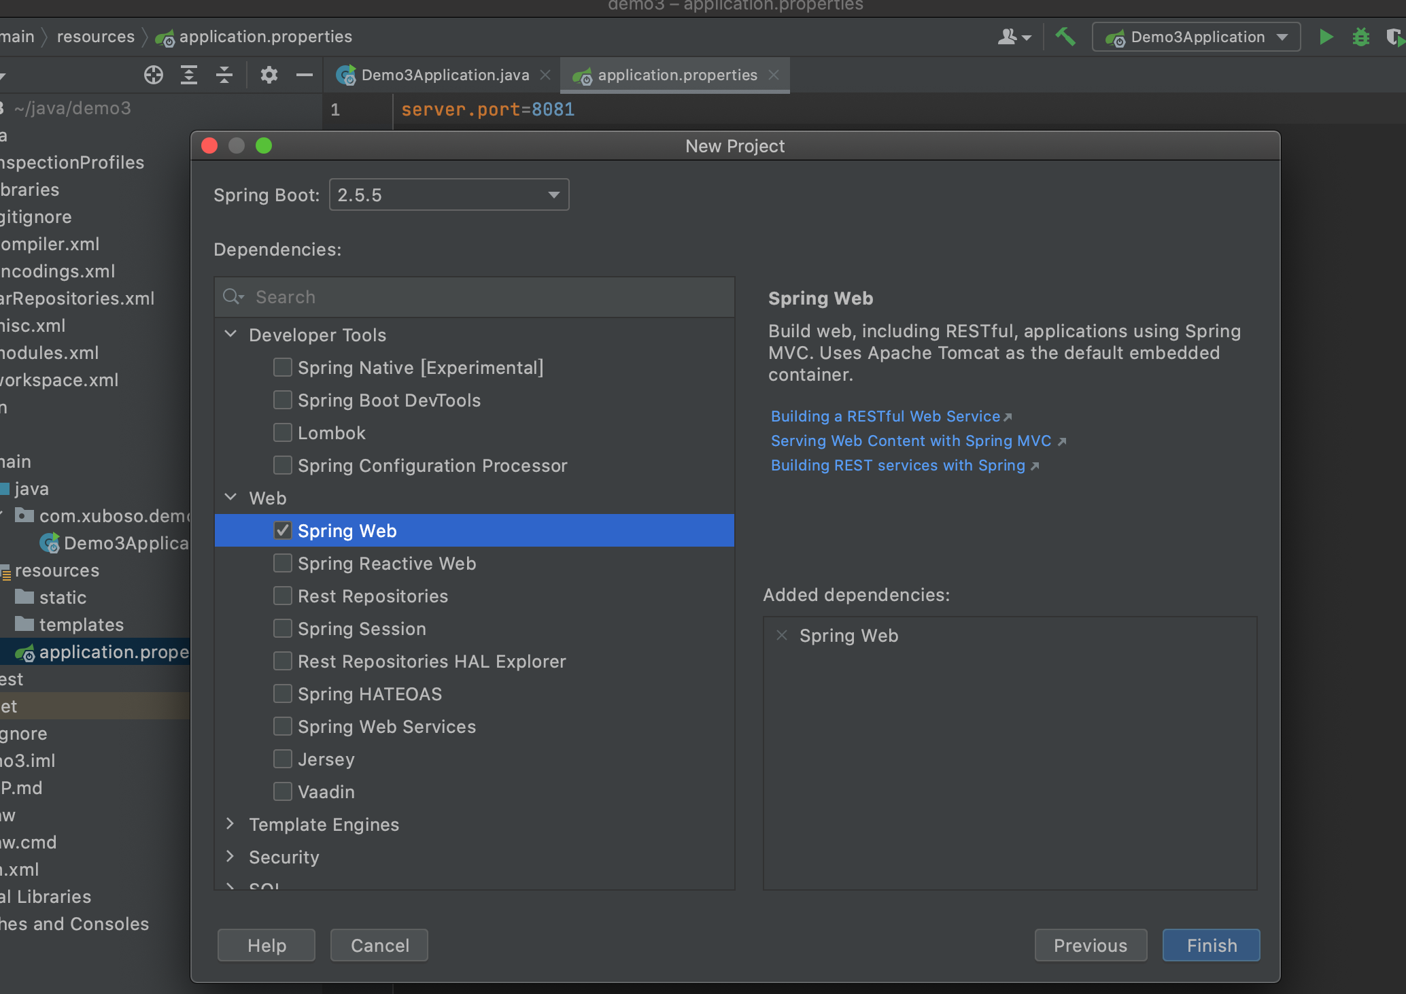
Task: Click the Run (green play) button
Action: point(1325,37)
